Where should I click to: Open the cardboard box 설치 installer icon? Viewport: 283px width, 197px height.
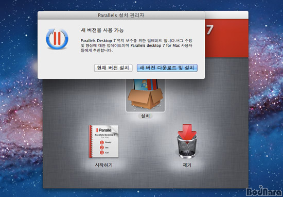click(145, 95)
